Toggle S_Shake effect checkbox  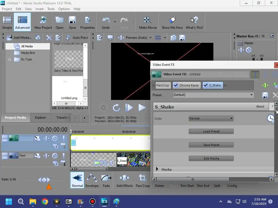(206, 85)
